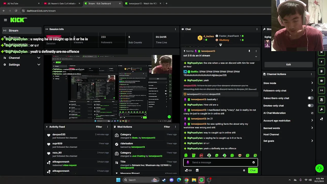Open the lightning bolt panel in right sidebar
Viewport: 327px width, 184px height.
[322, 62]
